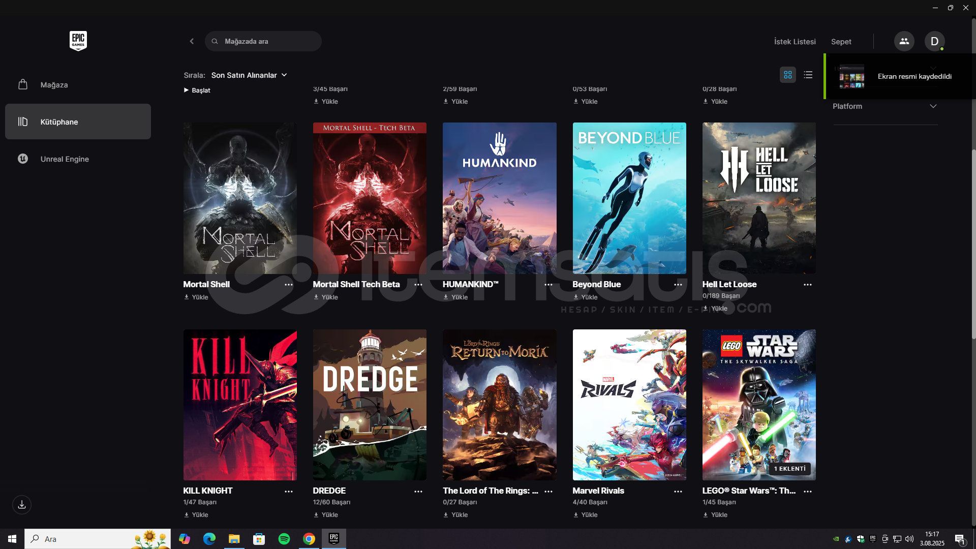Image resolution: width=976 pixels, height=549 pixels.
Task: Open options for HUMANKIND
Action: pos(548,285)
